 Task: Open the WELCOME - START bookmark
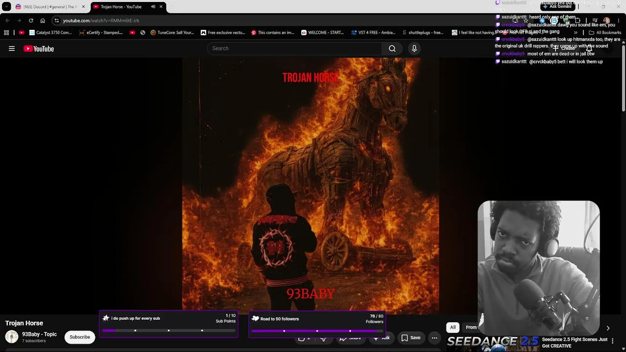pyautogui.click(x=323, y=33)
